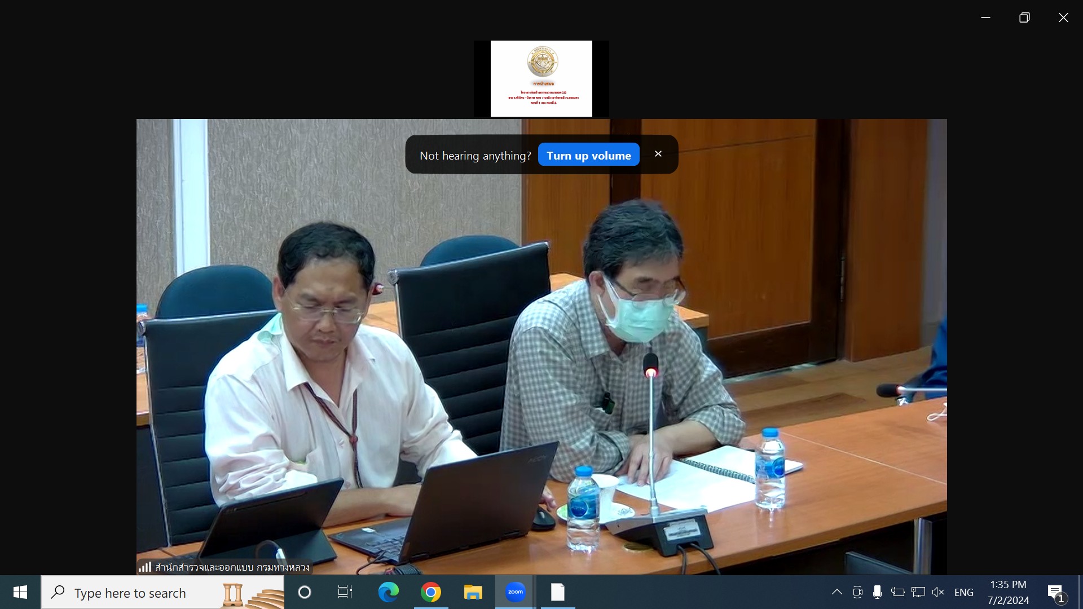The image size is (1083, 609).
Task: Click the camera-in-use tray icon
Action: 857,592
